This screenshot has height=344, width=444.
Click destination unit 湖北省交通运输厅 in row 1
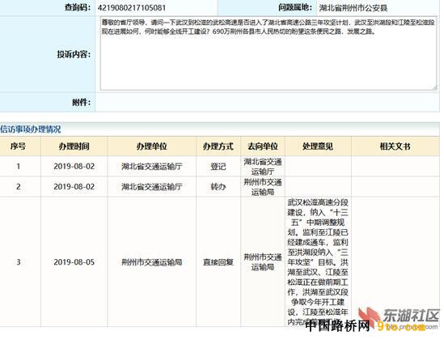(x=263, y=167)
